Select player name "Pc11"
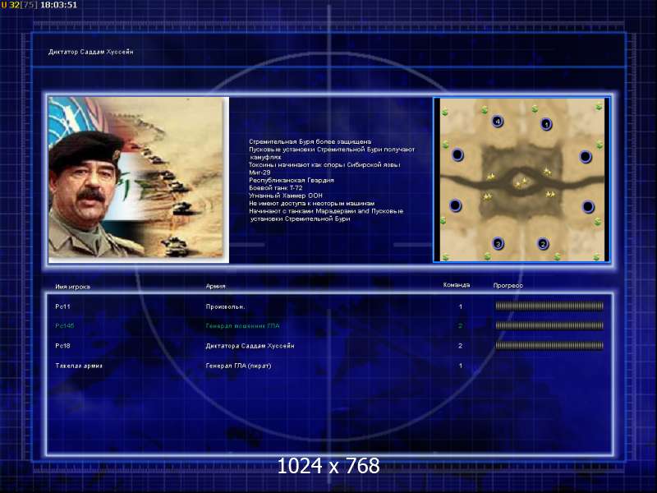 point(63,306)
